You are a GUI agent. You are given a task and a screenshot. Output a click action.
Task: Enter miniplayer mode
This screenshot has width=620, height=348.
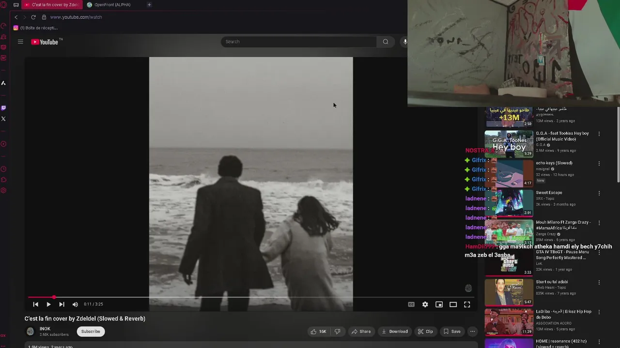coord(439,304)
